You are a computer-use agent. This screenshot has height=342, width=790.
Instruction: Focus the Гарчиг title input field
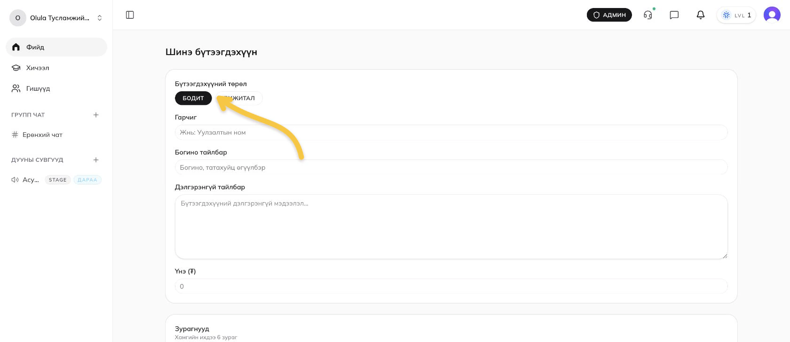(x=451, y=132)
